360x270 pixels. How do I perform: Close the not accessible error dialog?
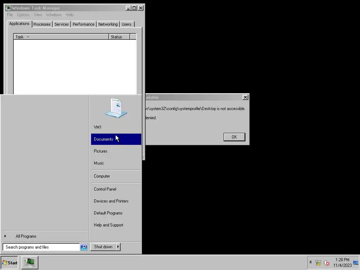click(245, 97)
